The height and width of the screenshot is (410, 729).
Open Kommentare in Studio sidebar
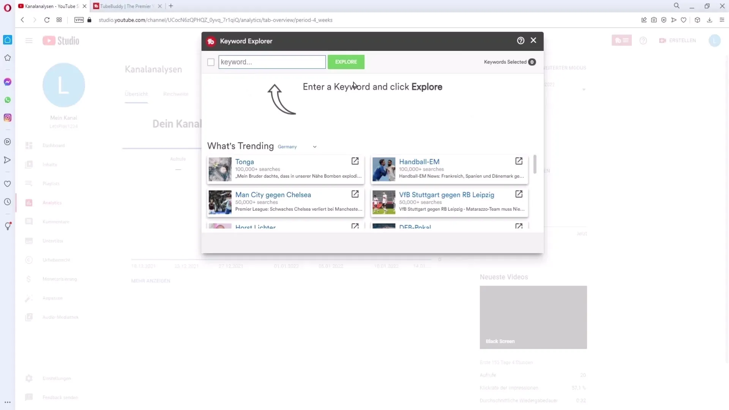[x=56, y=222]
